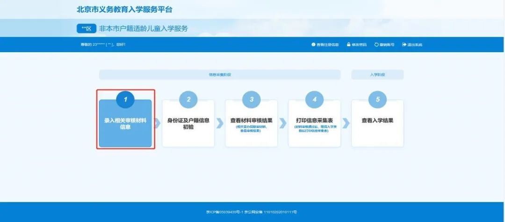Select the 入学阶段 stage header
Viewport: 505px width, 222px height.
pos(377,75)
